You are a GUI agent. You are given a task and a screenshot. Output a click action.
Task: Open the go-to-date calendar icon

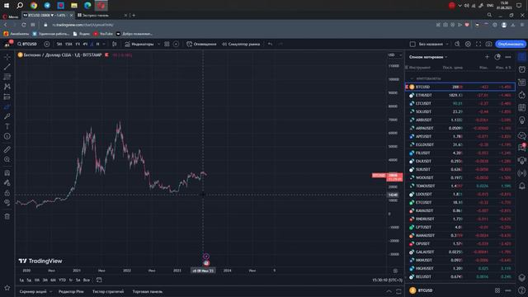(x=99, y=280)
